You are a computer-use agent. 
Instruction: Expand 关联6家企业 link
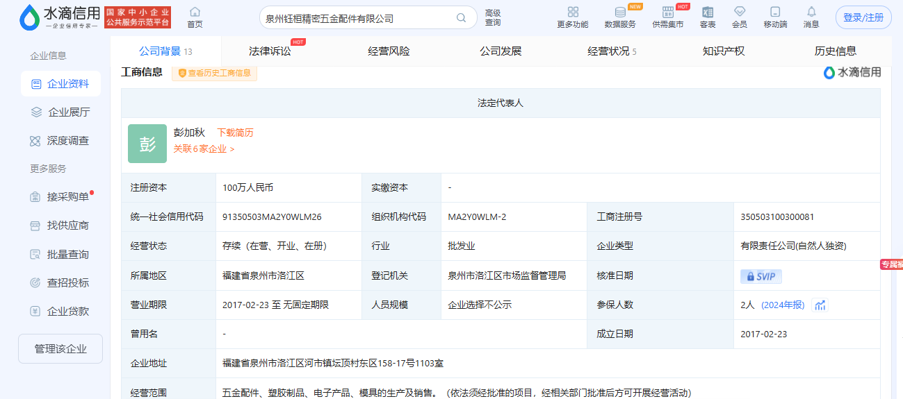tap(204, 148)
